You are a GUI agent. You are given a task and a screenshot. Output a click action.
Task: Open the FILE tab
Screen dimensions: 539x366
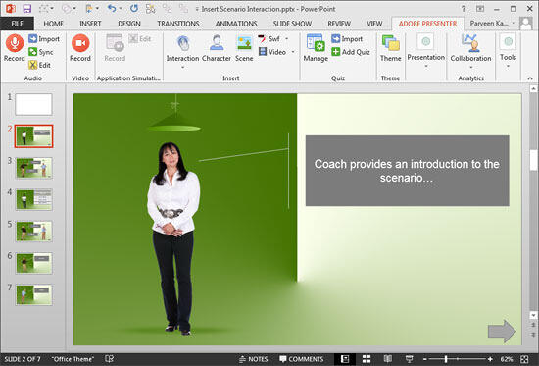pos(18,24)
